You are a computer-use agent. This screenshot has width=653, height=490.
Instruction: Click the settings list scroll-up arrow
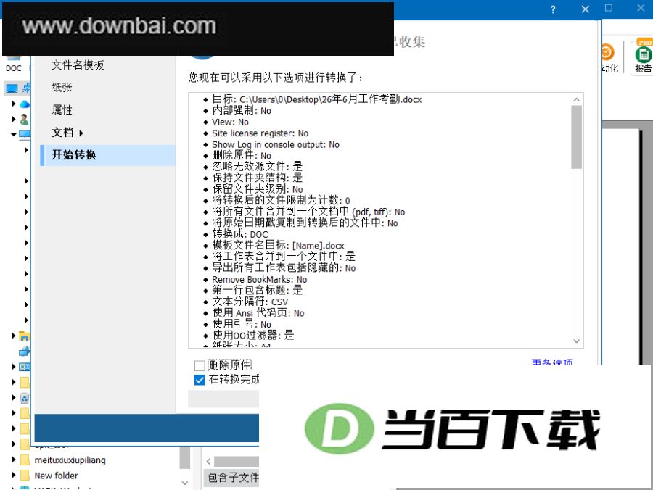click(x=576, y=99)
